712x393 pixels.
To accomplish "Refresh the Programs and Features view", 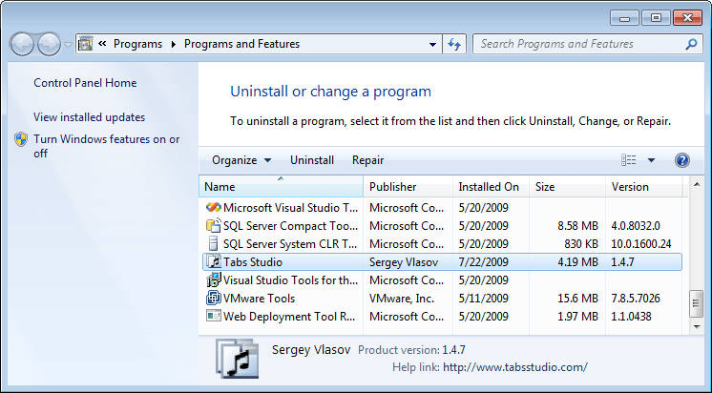I will [454, 45].
